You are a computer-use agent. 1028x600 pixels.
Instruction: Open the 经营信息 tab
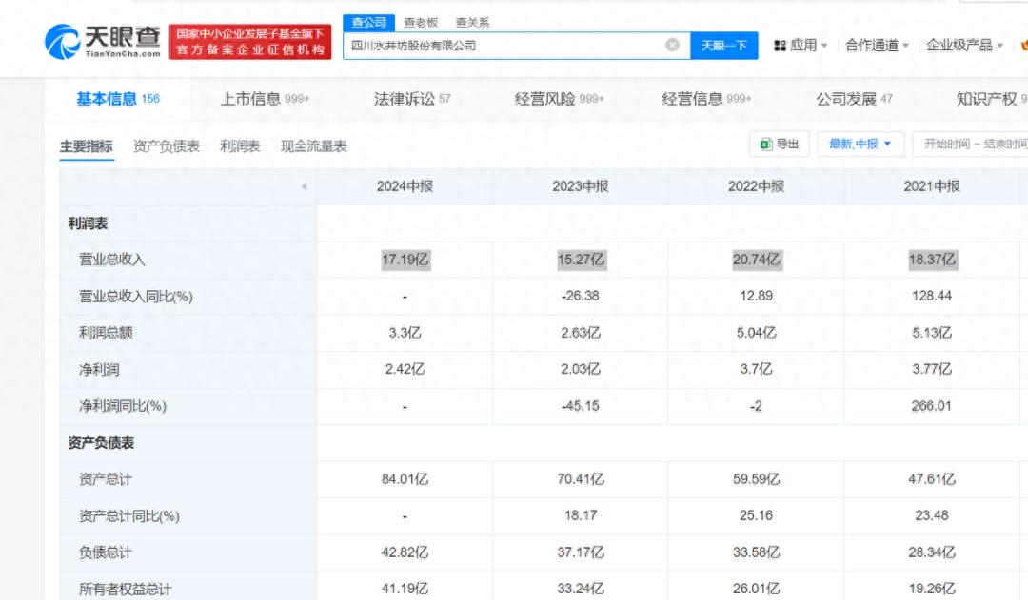coord(706,99)
